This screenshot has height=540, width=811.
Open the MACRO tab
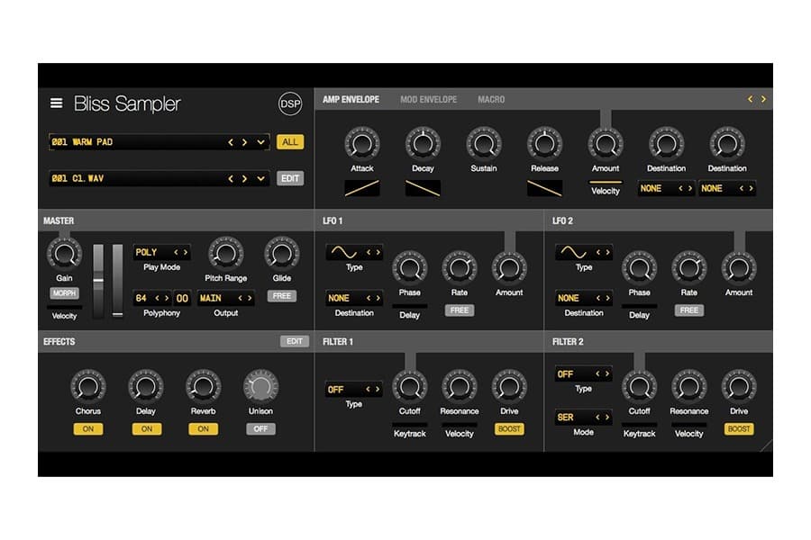tap(491, 99)
